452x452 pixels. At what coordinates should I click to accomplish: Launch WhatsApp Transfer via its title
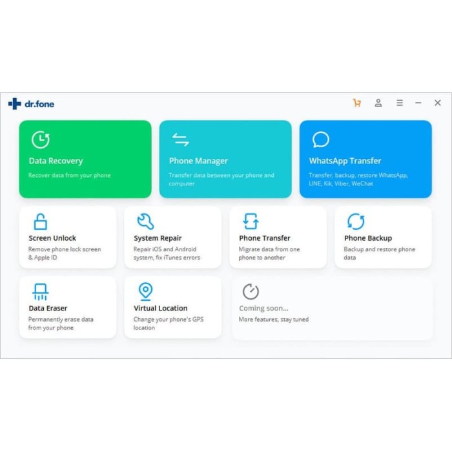[x=345, y=161]
